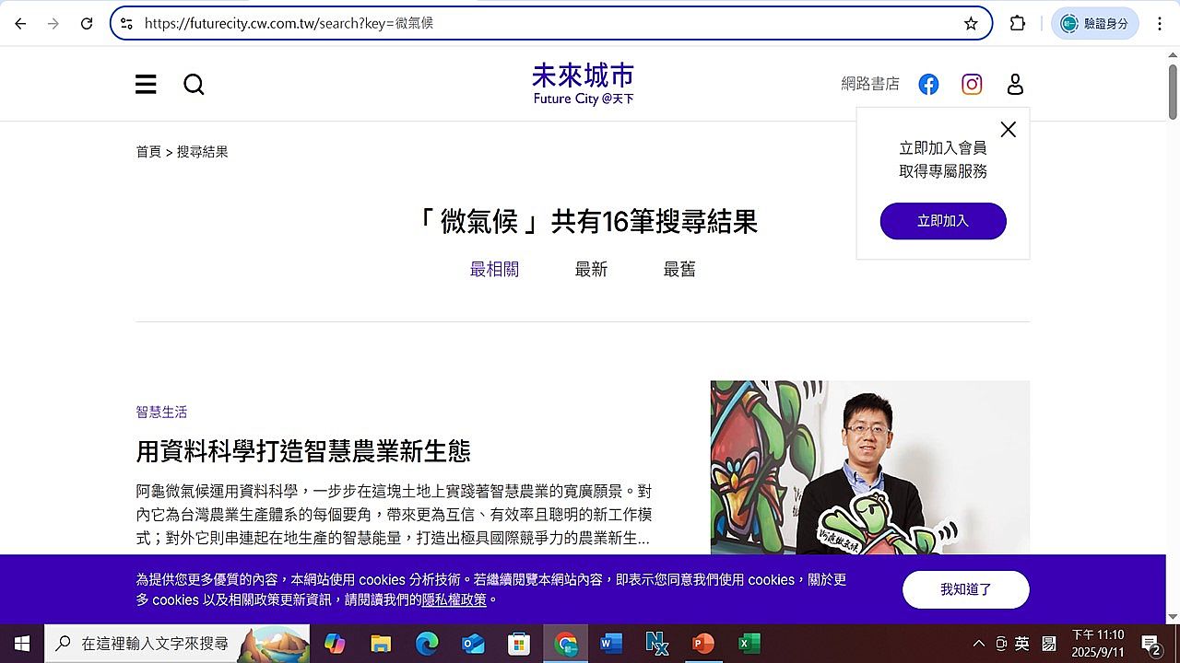Open Excel from the taskbar
Viewport: 1180px width, 663px height.
[x=749, y=644]
